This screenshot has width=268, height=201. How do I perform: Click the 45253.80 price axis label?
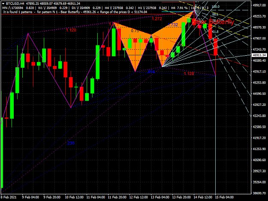coord(259,83)
